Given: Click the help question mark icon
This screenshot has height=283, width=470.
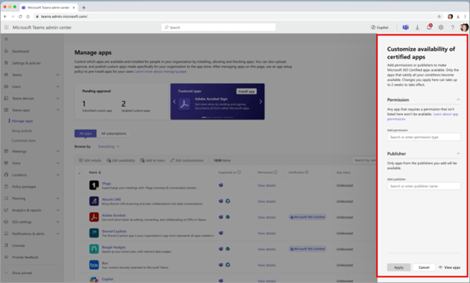Looking at the screenshot, I should [x=452, y=27].
